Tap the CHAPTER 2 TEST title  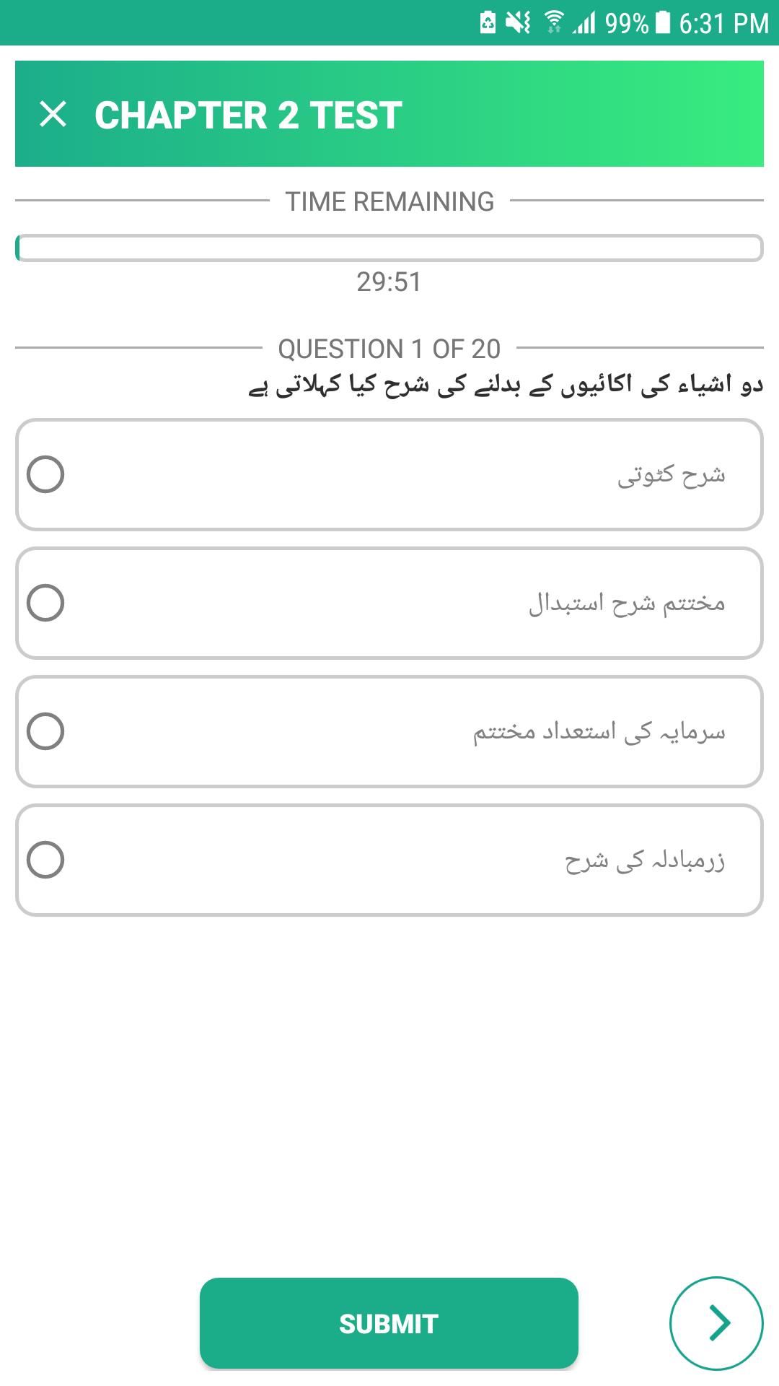(248, 115)
